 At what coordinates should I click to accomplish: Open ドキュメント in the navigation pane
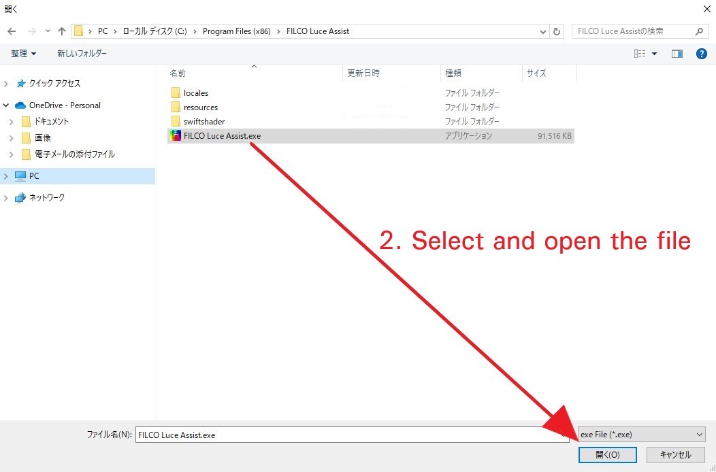[x=52, y=122]
